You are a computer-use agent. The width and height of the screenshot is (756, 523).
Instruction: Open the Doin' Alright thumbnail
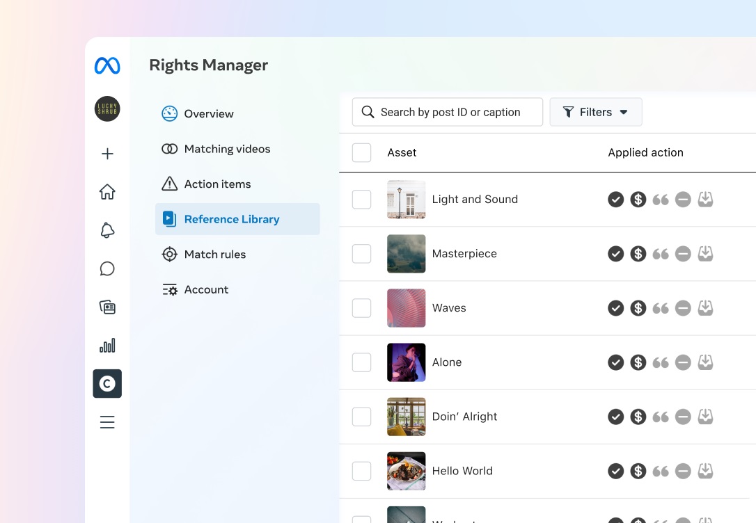click(407, 417)
